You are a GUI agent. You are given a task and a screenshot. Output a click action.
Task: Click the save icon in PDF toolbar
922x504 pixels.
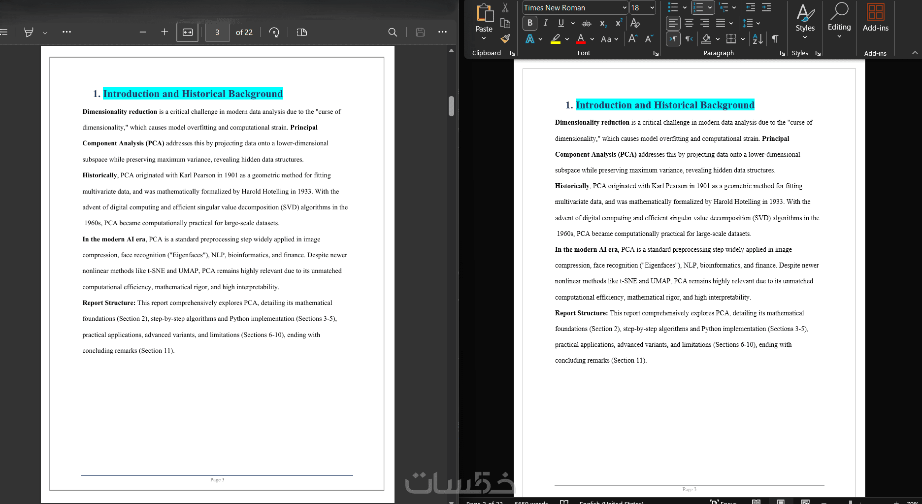[x=420, y=32]
